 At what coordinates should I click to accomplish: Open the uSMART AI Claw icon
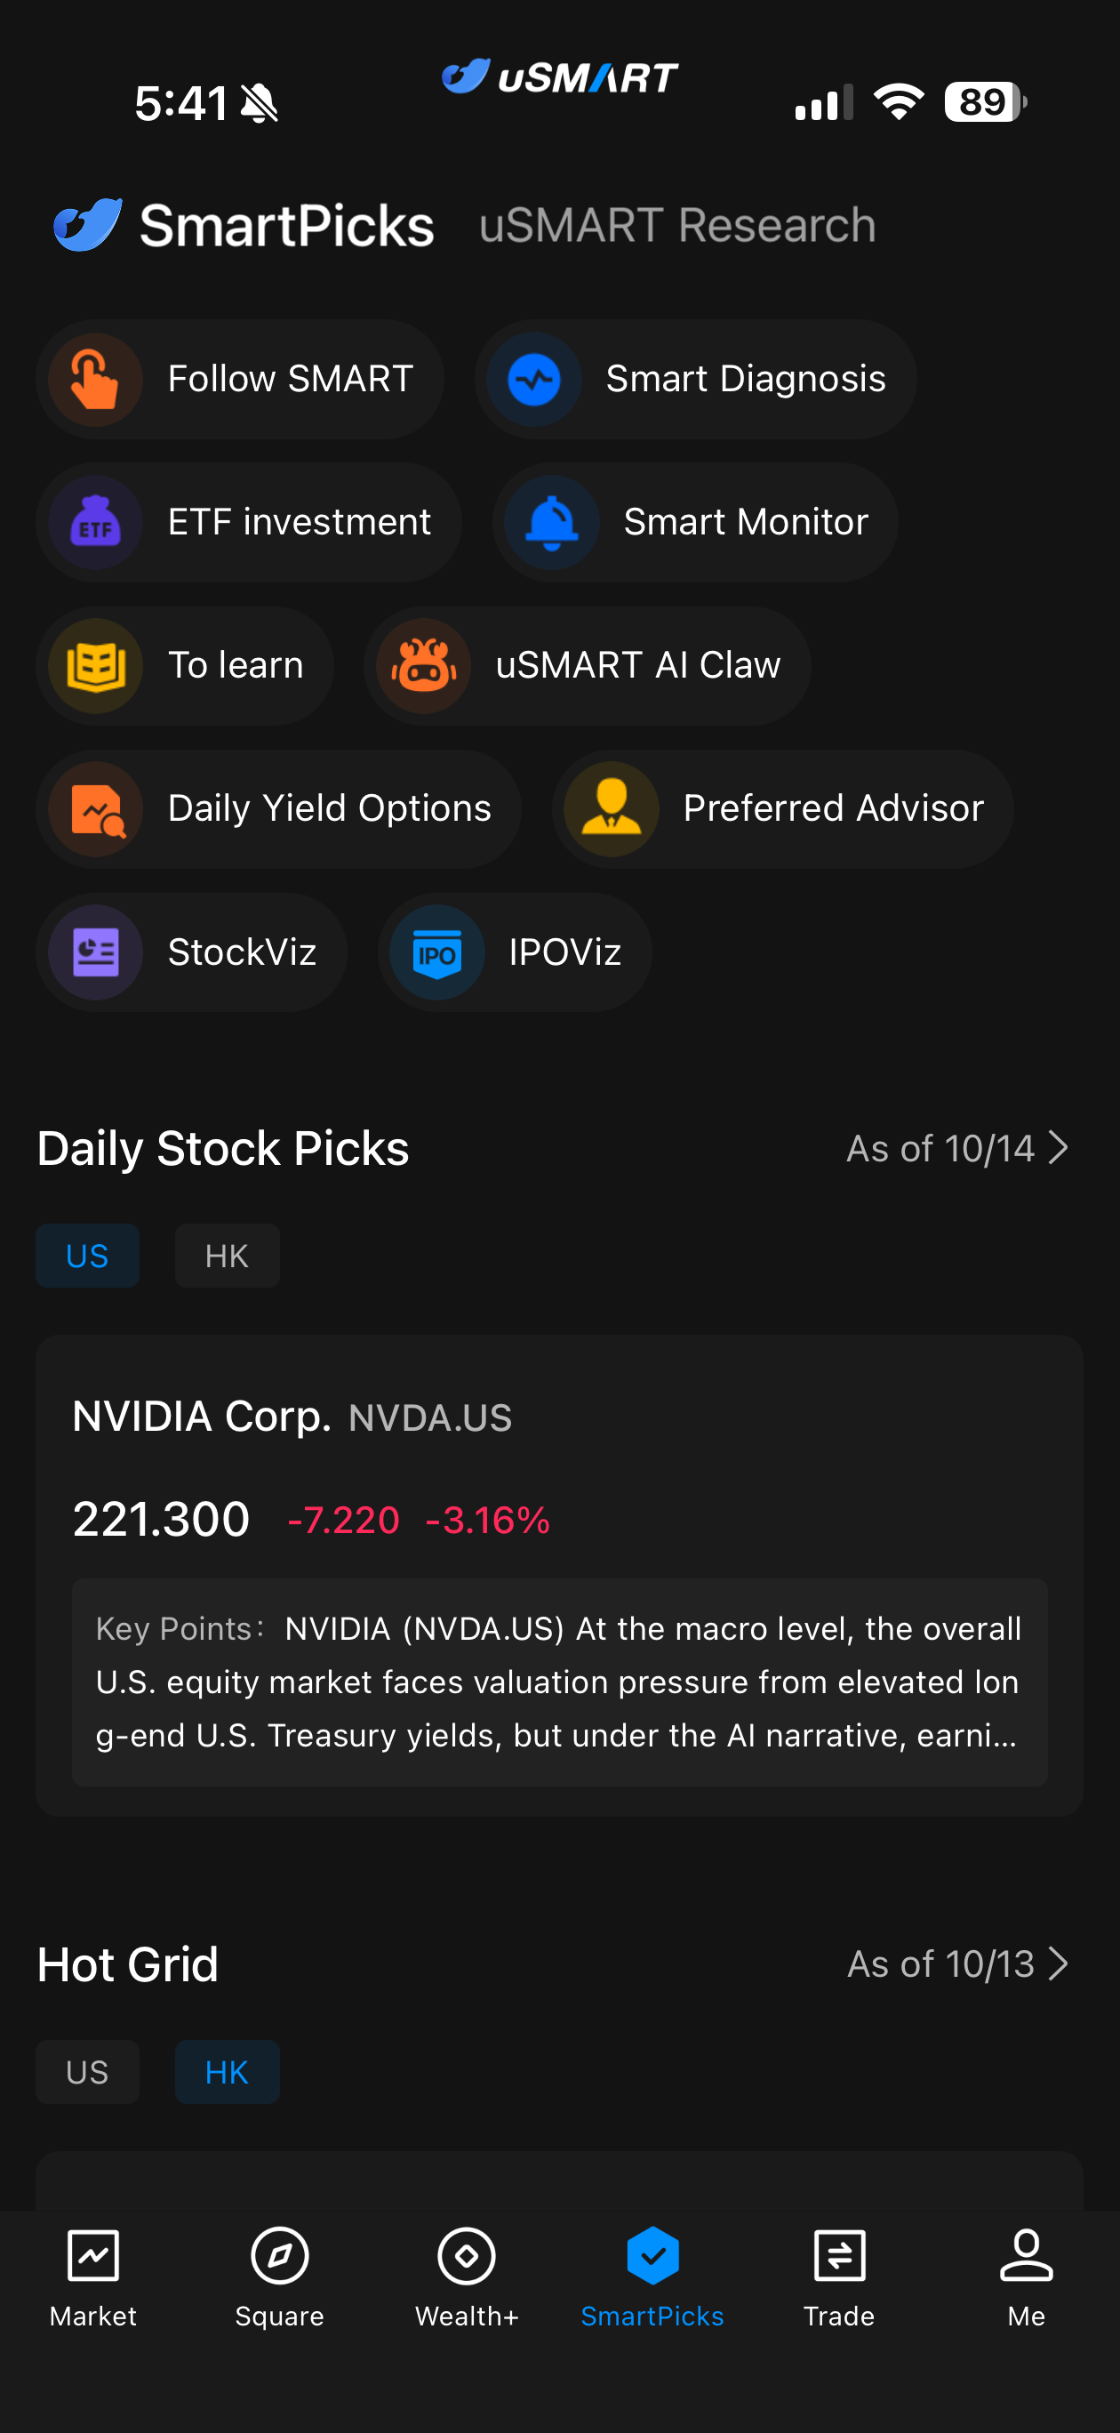pos(423,666)
